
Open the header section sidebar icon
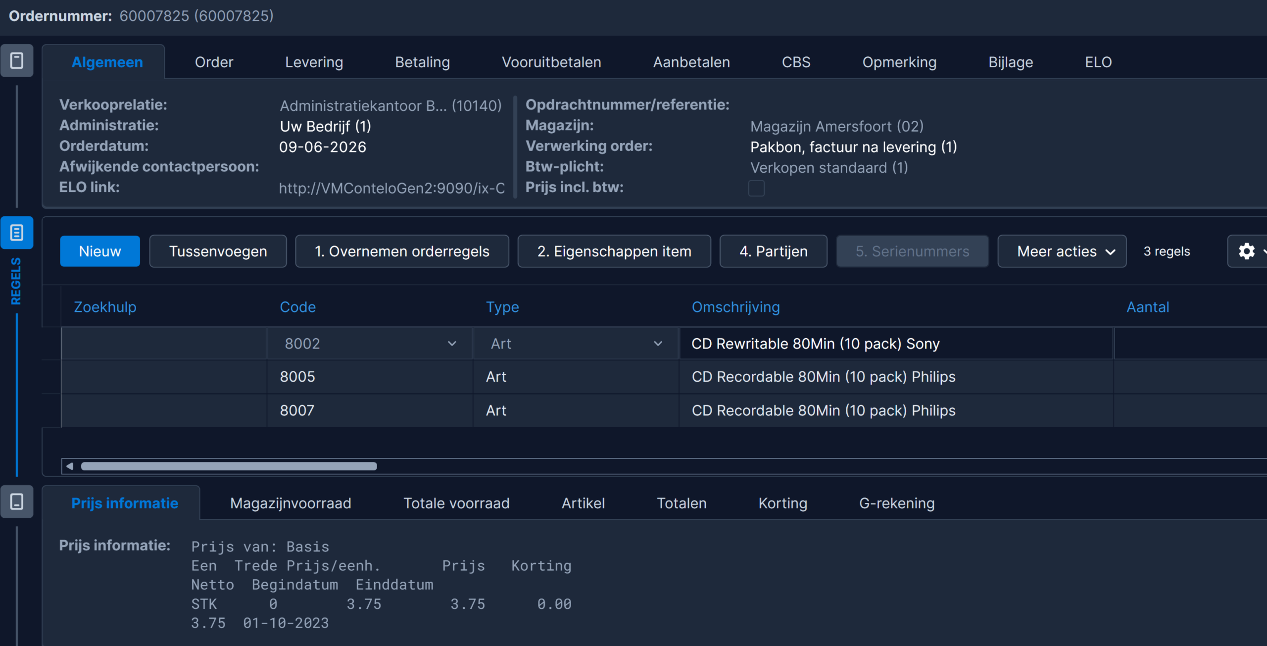[x=17, y=61]
